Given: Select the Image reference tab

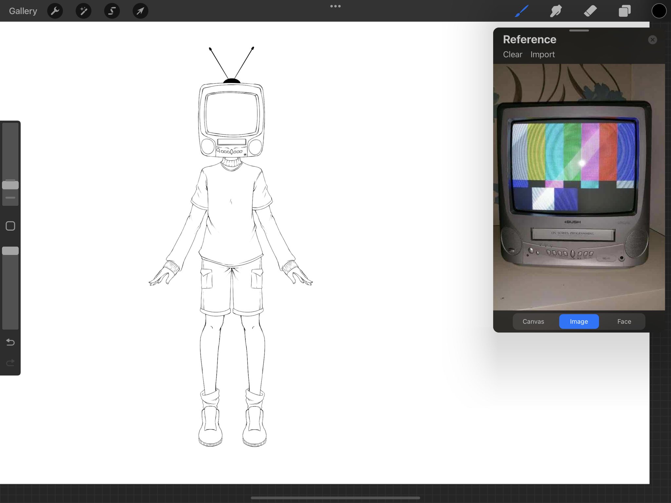Looking at the screenshot, I should [579, 321].
